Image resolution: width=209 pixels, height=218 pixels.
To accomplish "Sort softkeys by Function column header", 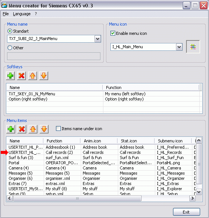I will (151, 87).
